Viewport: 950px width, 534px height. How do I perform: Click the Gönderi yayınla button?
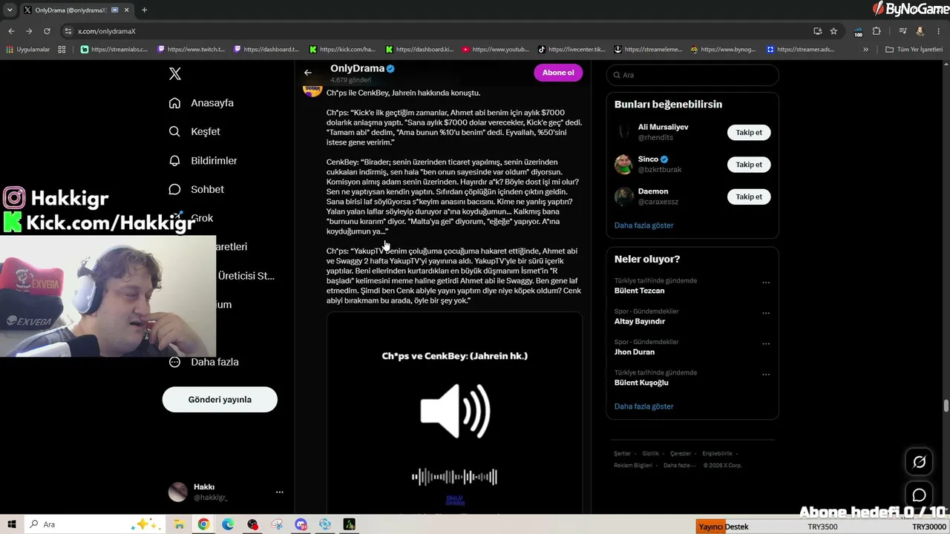click(220, 399)
